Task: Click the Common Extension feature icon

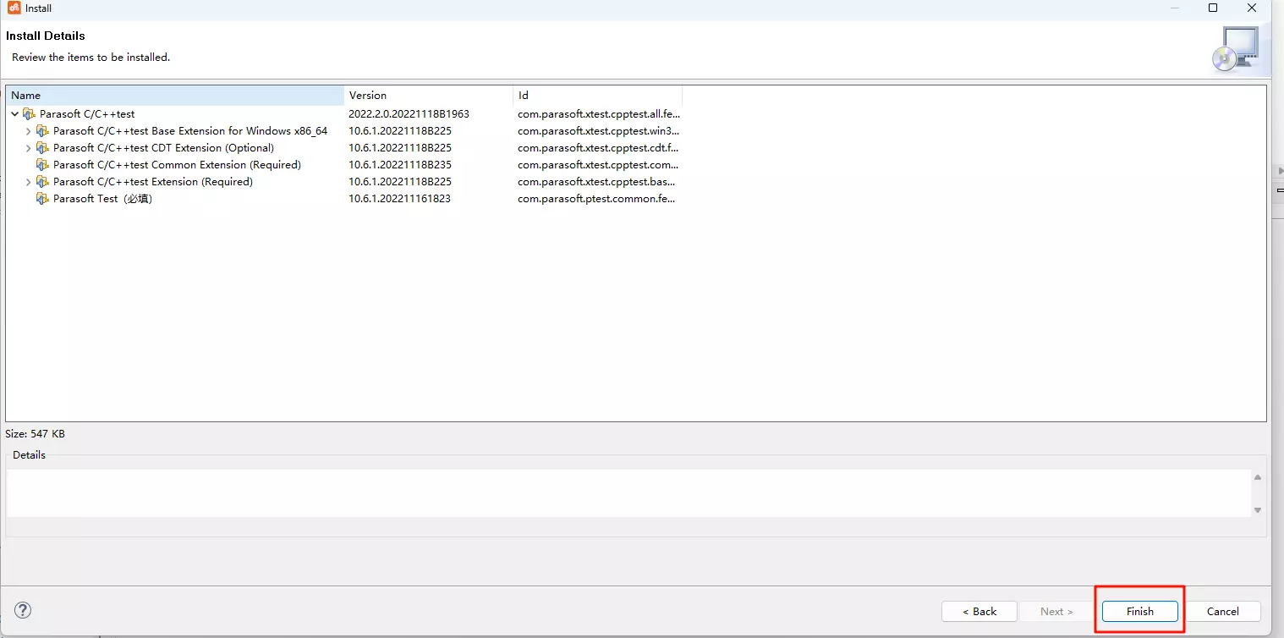Action: click(42, 165)
